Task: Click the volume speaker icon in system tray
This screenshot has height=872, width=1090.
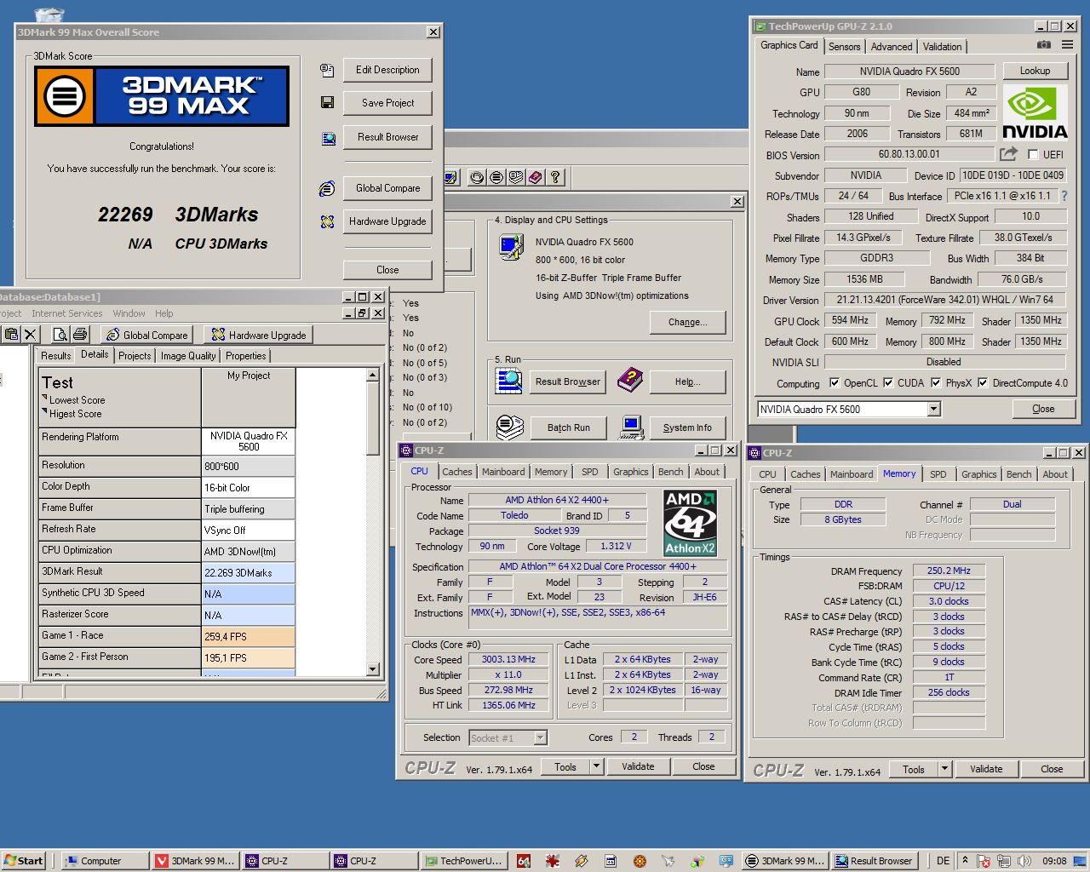Action: point(1024,861)
